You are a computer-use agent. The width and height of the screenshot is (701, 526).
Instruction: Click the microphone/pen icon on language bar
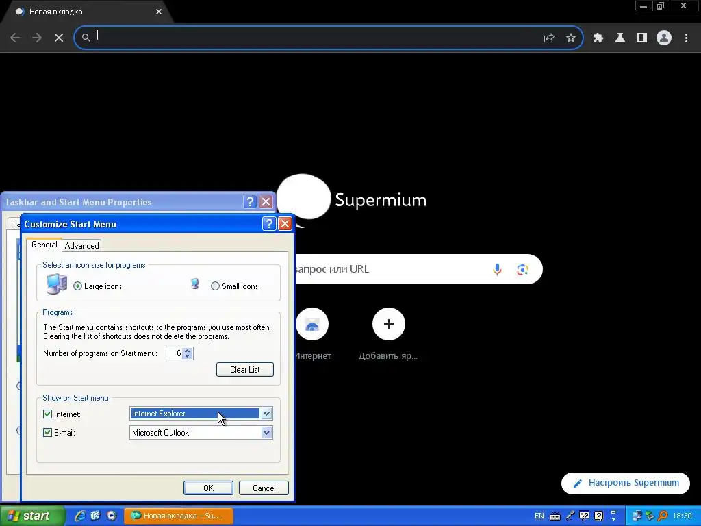[x=570, y=516]
